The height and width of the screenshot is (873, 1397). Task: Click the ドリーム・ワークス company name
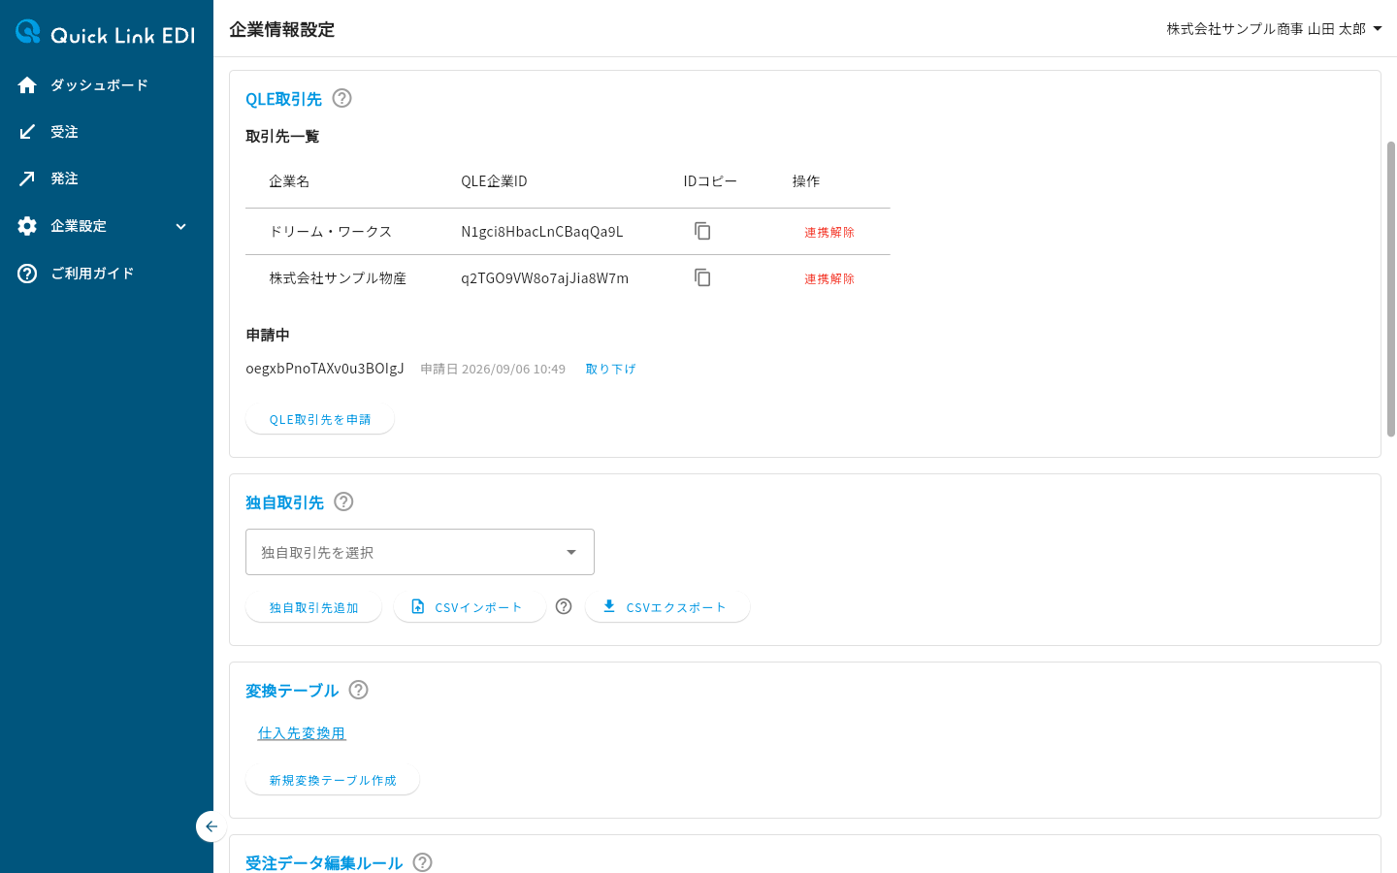(x=330, y=231)
